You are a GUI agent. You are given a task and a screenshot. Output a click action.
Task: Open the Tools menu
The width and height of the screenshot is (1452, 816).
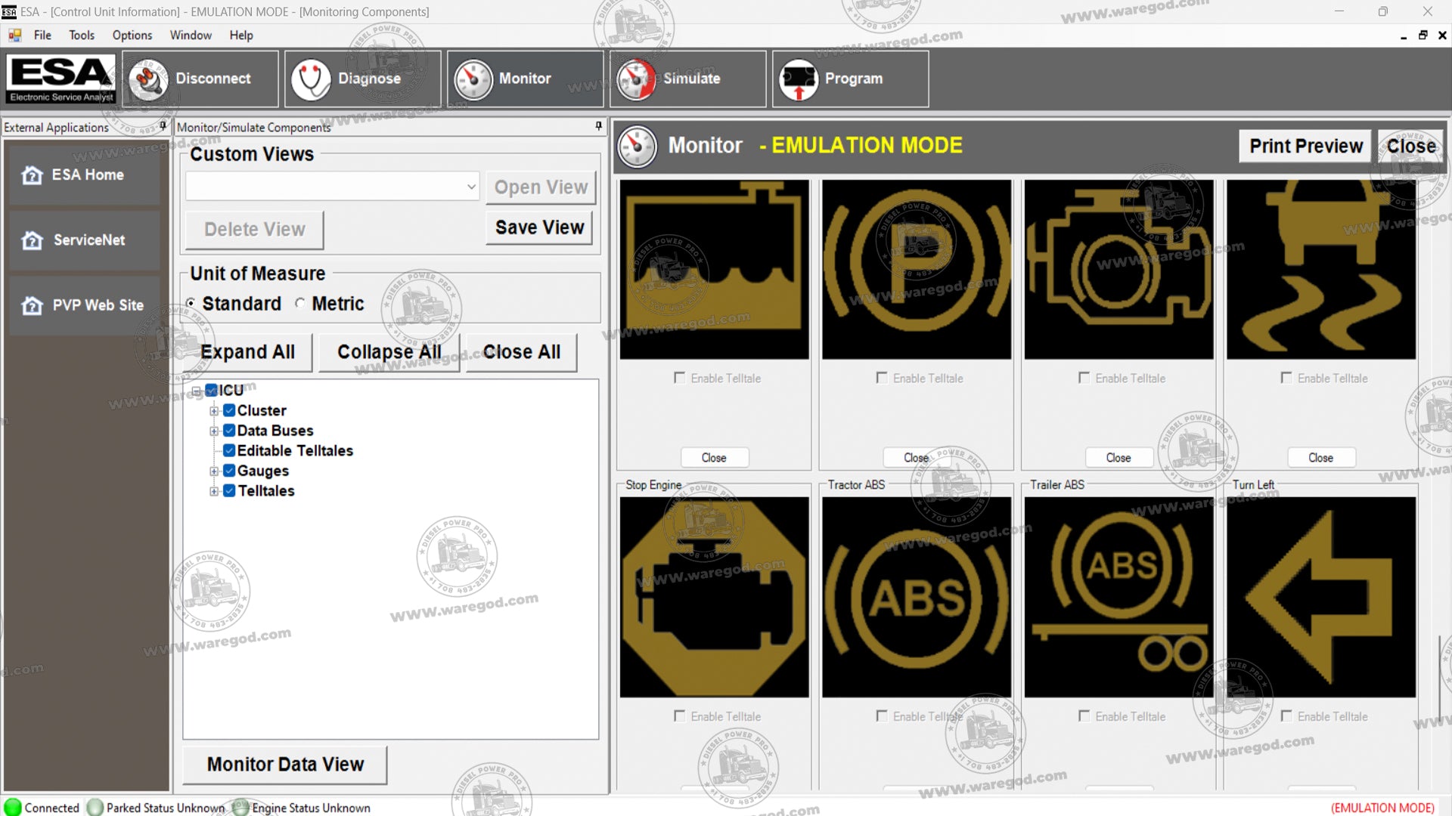pyautogui.click(x=81, y=36)
